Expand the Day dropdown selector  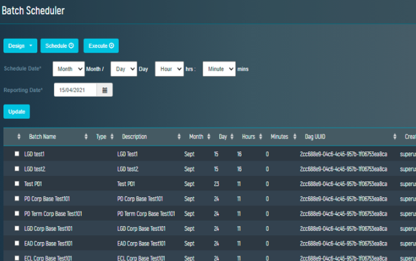(x=123, y=69)
